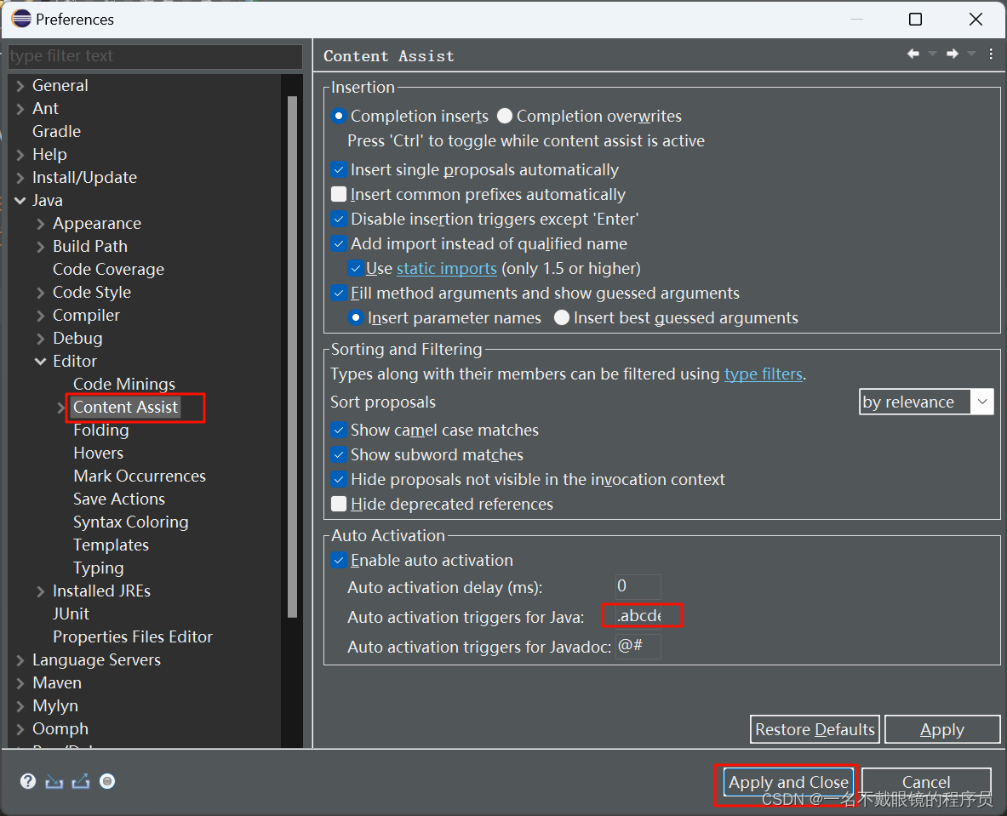Open Folding preferences page
Screen dimensions: 1007x816
100,431
